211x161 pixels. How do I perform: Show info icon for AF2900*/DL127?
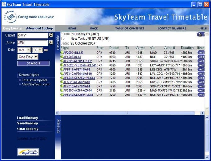point(62,53)
